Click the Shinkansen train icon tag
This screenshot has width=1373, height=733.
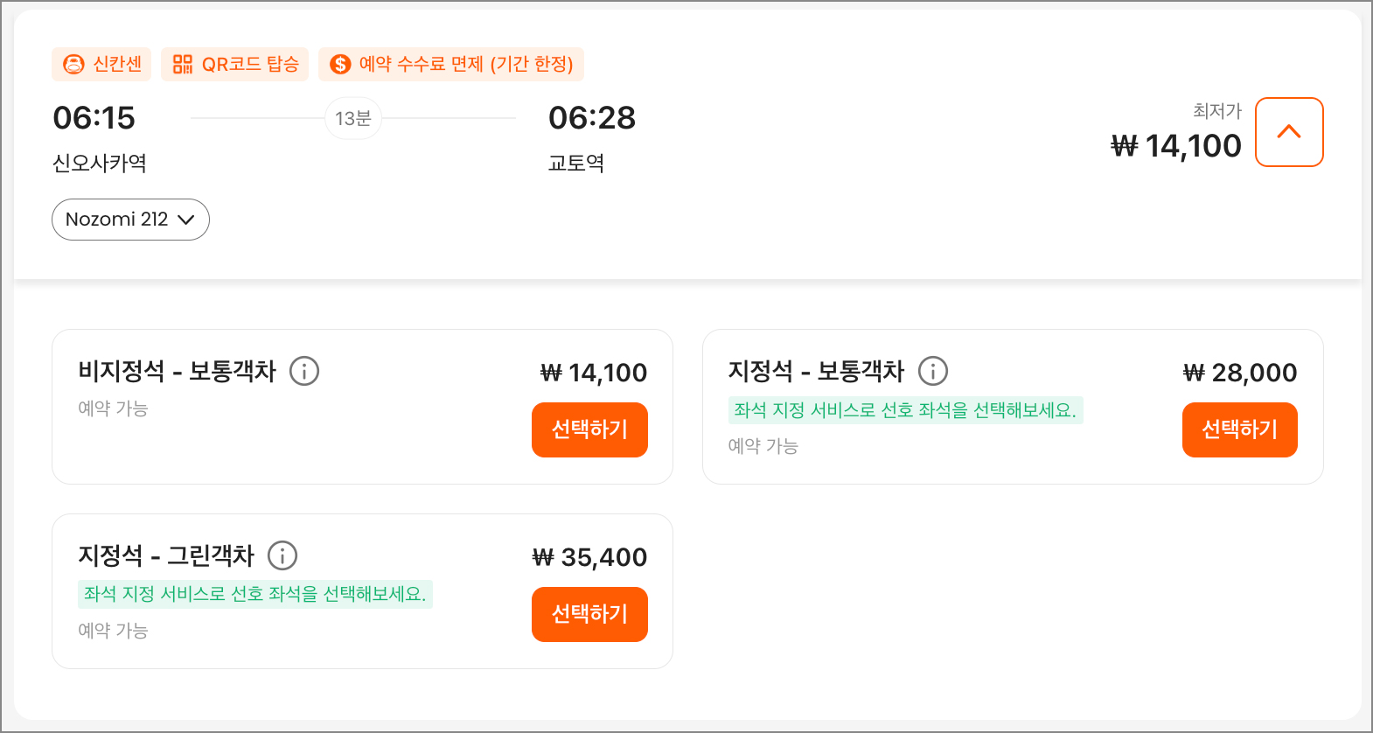click(x=74, y=64)
